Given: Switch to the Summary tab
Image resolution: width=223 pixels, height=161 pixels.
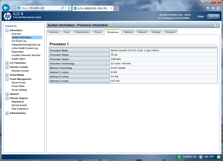Looking at the screenshot, I should click(x=54, y=32).
